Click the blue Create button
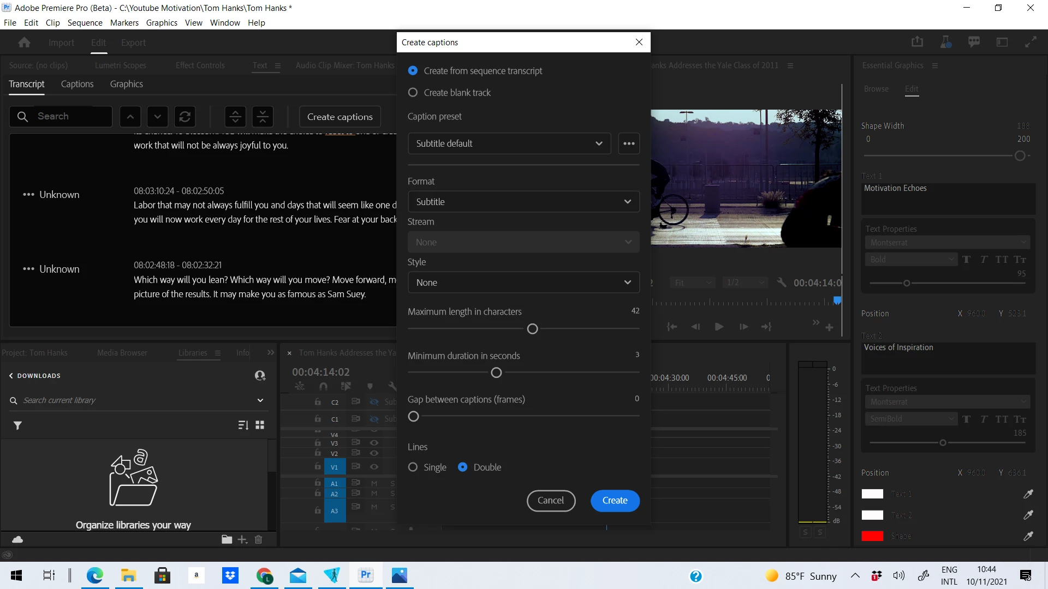 coord(615,501)
